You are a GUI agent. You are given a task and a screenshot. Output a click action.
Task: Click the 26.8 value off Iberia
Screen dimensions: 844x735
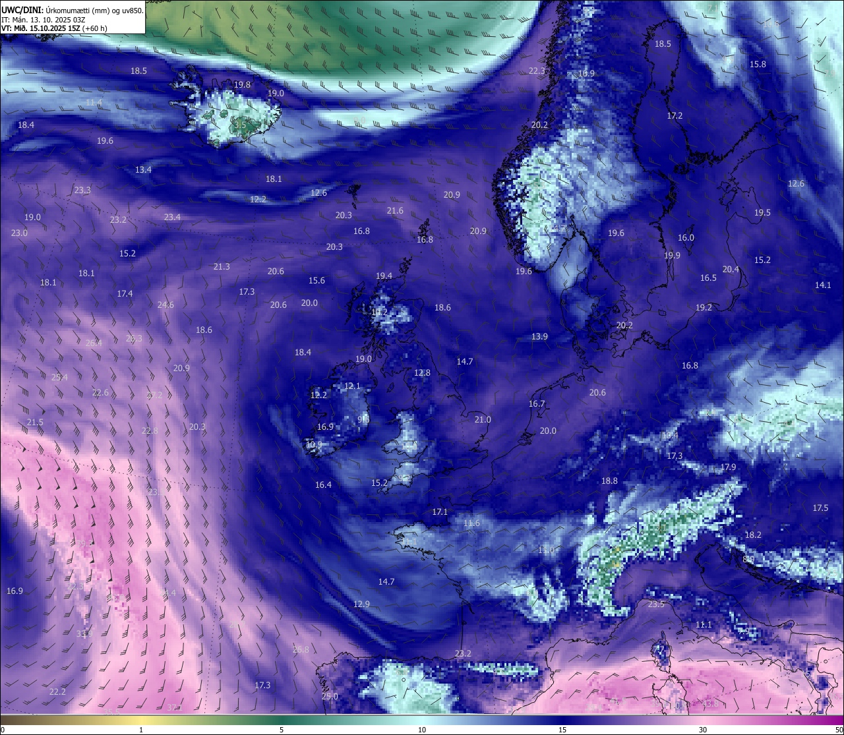pyautogui.click(x=301, y=650)
